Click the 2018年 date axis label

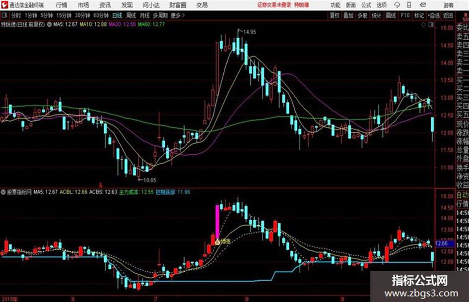click(9, 299)
